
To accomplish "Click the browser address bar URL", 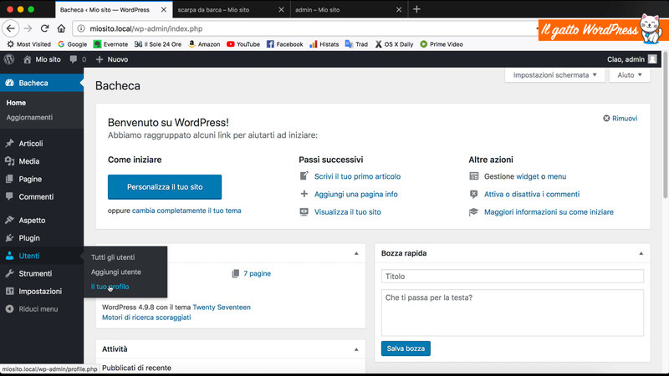I will 146,28.
